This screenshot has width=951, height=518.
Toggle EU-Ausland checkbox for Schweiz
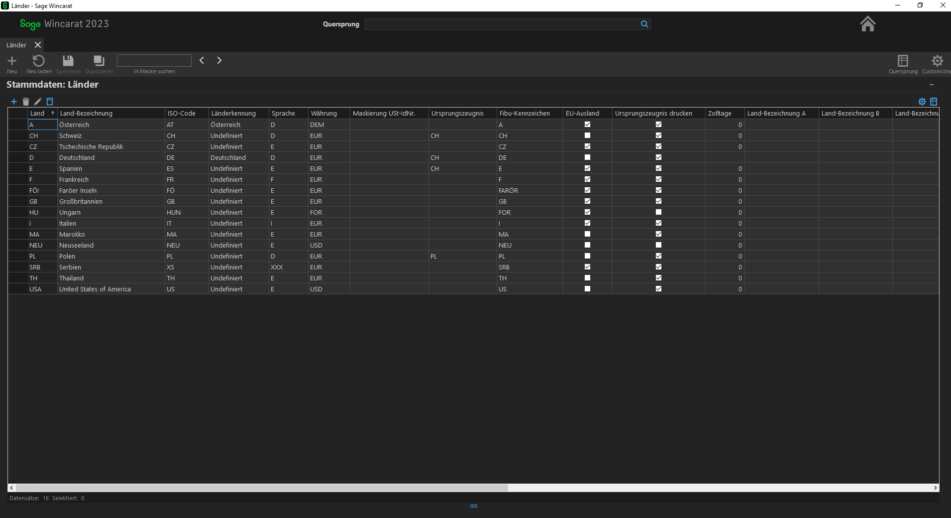tap(587, 135)
